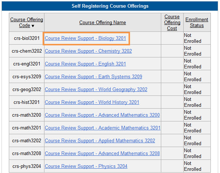The image size is (220, 173).
Task: Click Not Enrolled status for crs-chem3202
Action: click(x=193, y=51)
